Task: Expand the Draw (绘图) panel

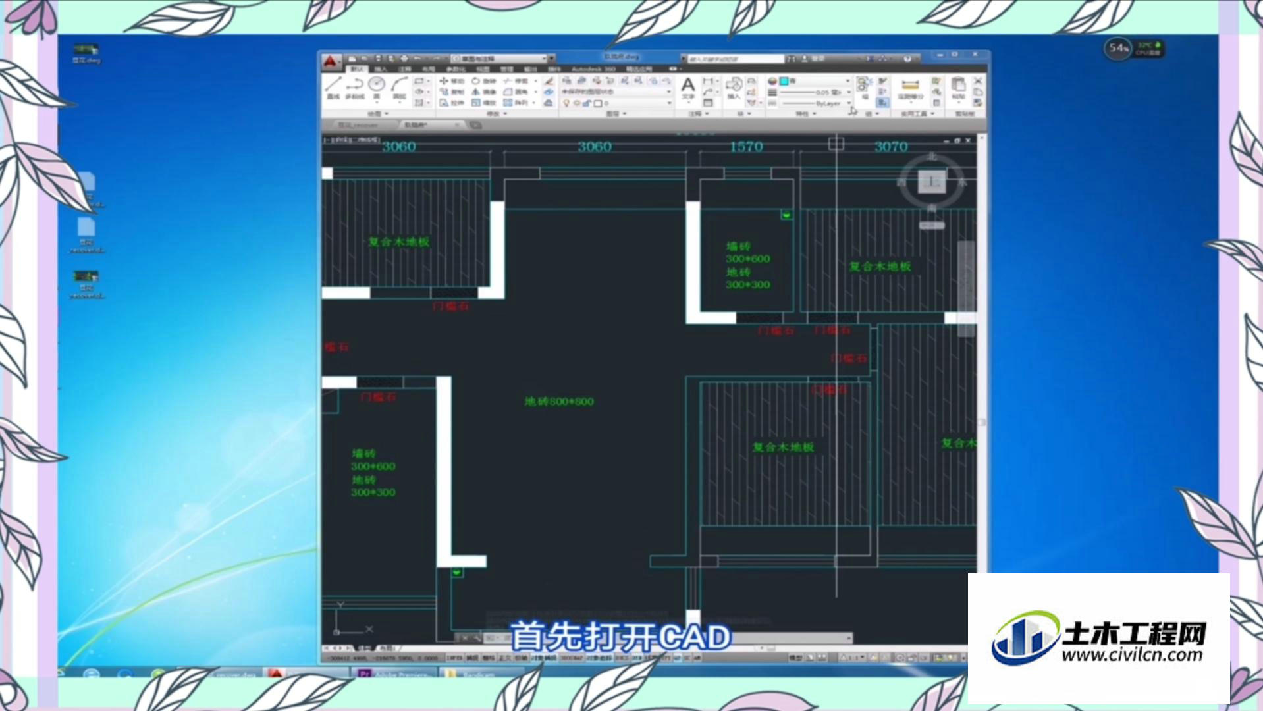Action: point(377,114)
